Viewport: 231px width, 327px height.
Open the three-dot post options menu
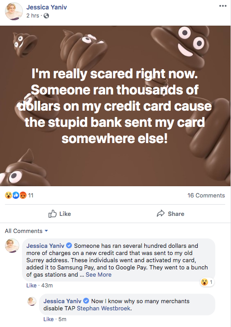tap(222, 6)
